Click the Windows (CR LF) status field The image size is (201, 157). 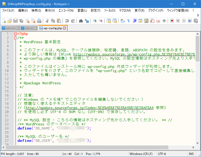coord(142,154)
